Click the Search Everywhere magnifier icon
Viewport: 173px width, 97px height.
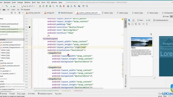(87, 6)
